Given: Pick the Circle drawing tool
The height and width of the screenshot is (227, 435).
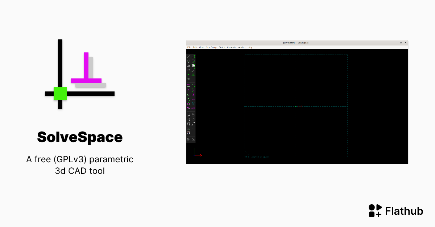Looking at the screenshot, I should 188,61.
